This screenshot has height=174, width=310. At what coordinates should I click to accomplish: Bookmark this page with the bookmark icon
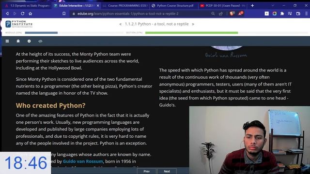(64, 14)
